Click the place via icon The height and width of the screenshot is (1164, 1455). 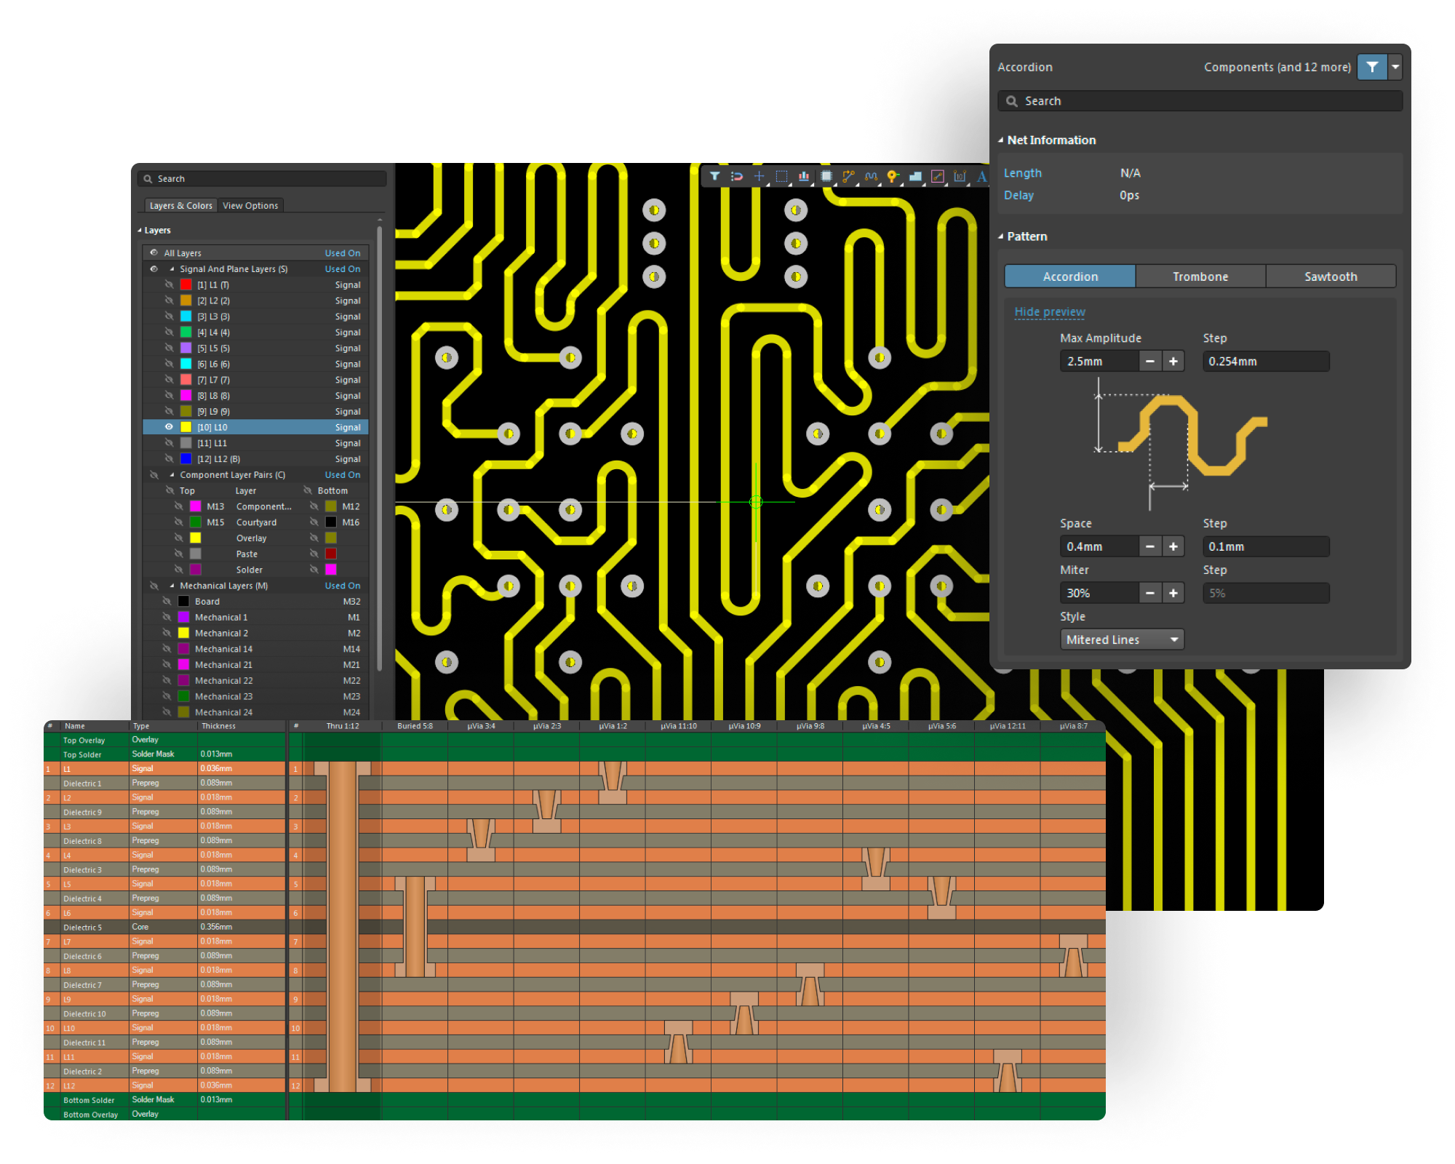tap(893, 176)
